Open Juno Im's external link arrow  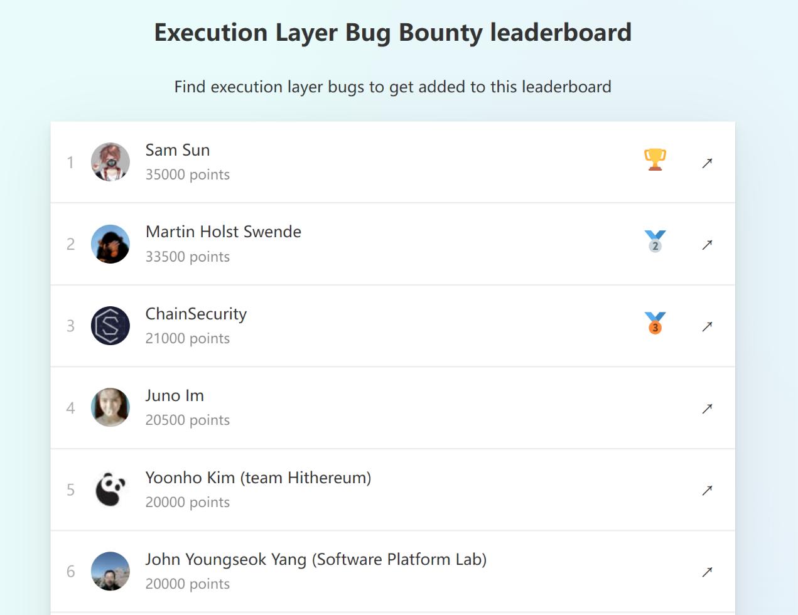[x=707, y=409]
